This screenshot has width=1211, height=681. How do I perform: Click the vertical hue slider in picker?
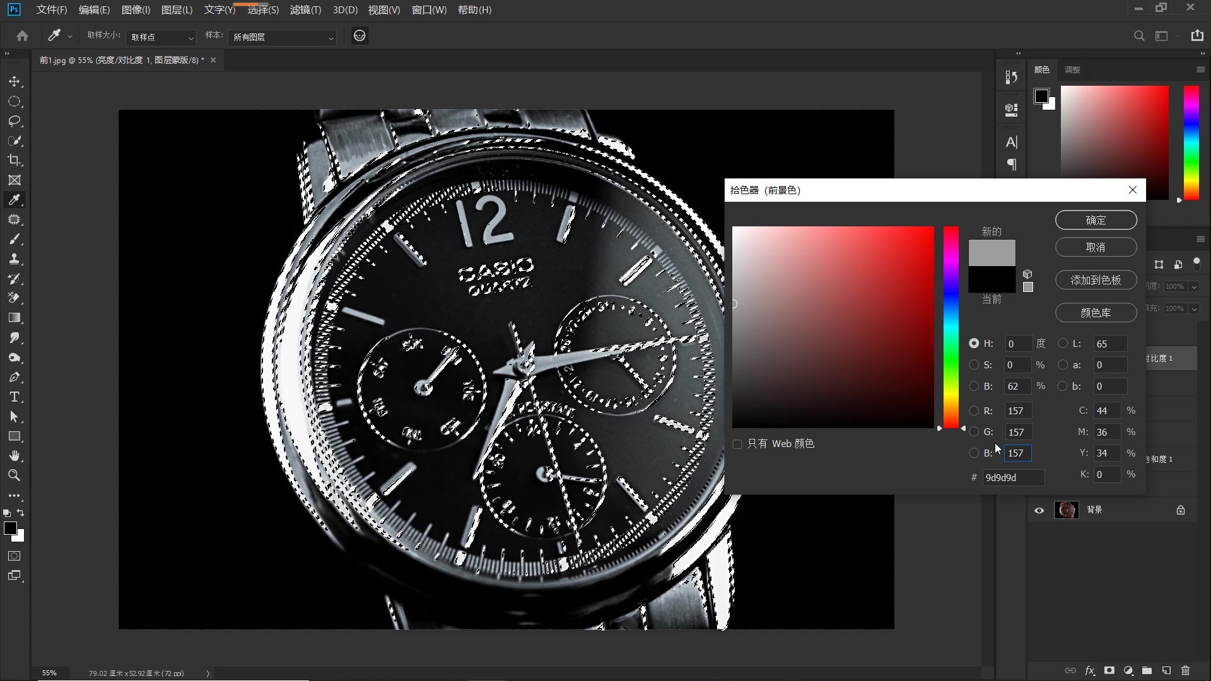click(951, 328)
